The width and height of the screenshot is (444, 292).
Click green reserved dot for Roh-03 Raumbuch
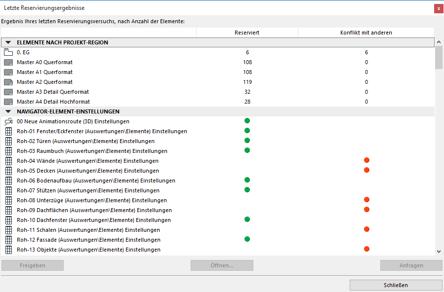(x=247, y=150)
